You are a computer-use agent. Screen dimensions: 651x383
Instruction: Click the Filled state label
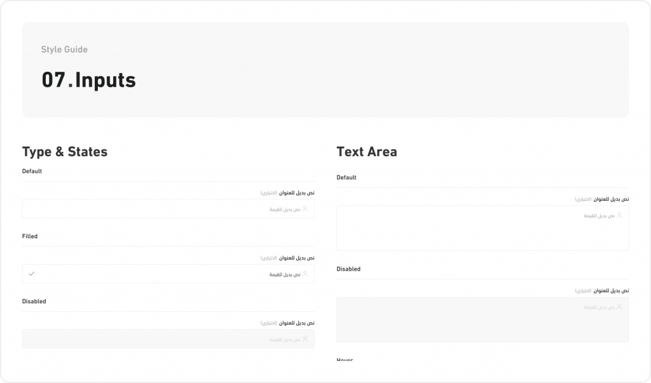[x=29, y=236]
